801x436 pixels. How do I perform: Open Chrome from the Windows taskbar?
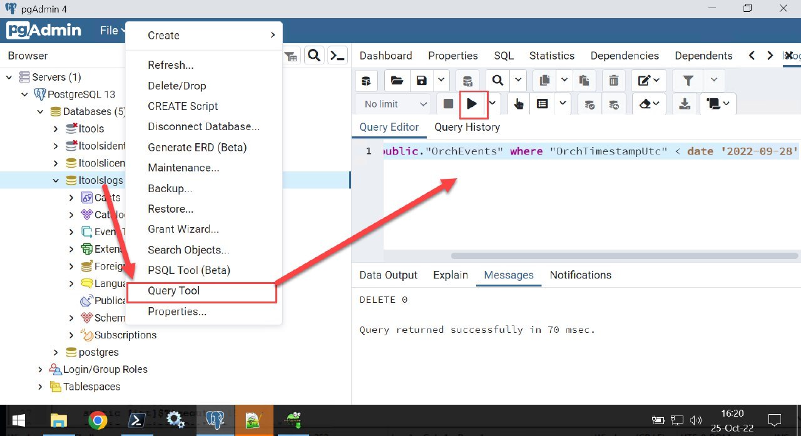click(96, 419)
